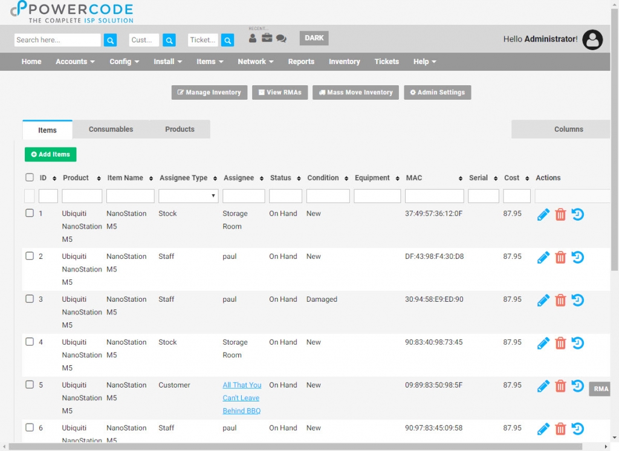Edit the first NanoStation M5 item
The height and width of the screenshot is (451, 619).
[542, 214]
